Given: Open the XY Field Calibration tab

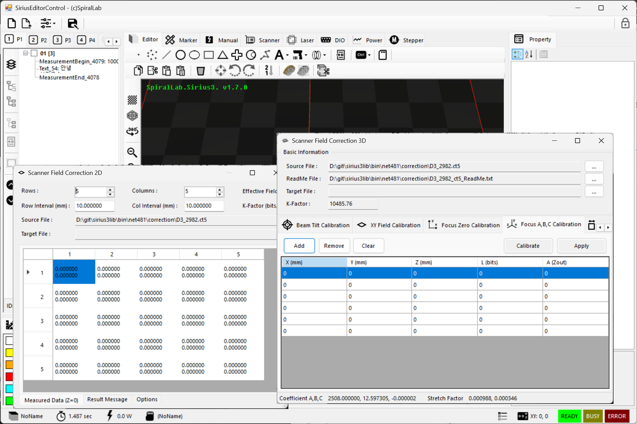Looking at the screenshot, I should pos(388,225).
